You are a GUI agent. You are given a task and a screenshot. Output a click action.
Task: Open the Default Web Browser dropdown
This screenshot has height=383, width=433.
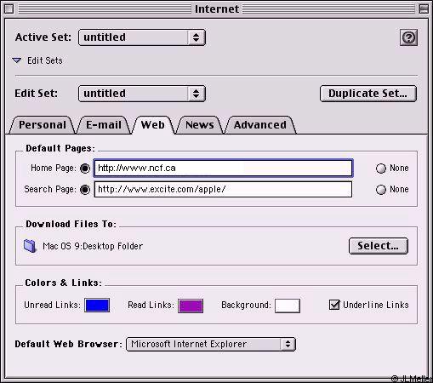(211, 344)
